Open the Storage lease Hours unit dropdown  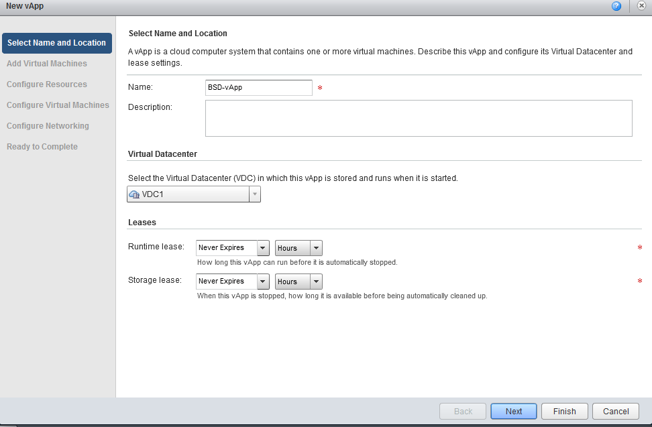[x=298, y=282]
